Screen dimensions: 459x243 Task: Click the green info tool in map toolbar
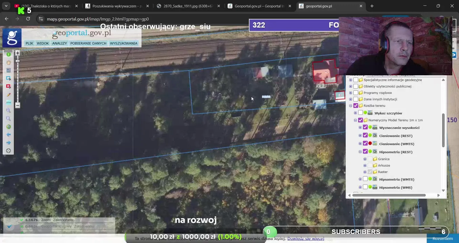coord(8,54)
